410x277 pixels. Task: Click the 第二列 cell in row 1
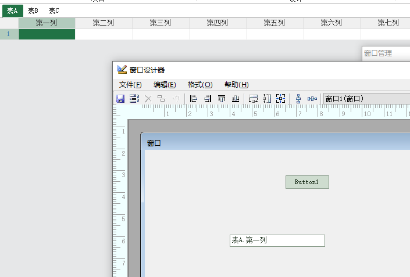pos(104,34)
